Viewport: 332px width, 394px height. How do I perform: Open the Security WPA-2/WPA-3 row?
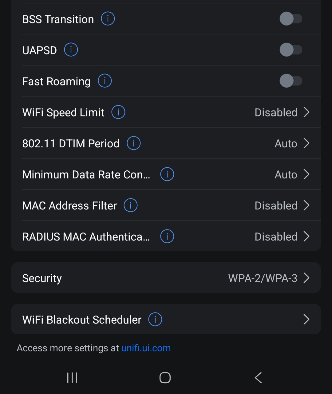point(166,278)
